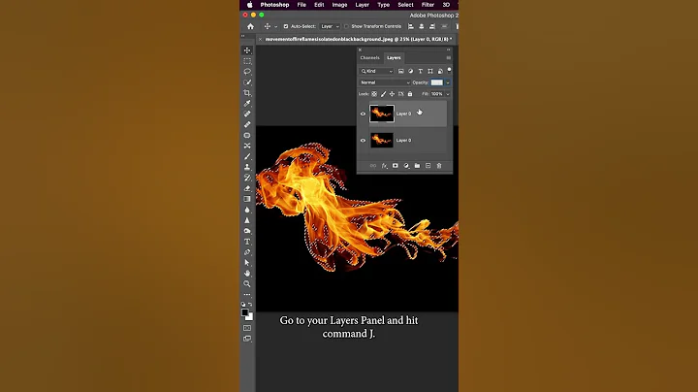The height and width of the screenshot is (392, 698).
Task: Toggle Lock position icon
Action: (393, 94)
